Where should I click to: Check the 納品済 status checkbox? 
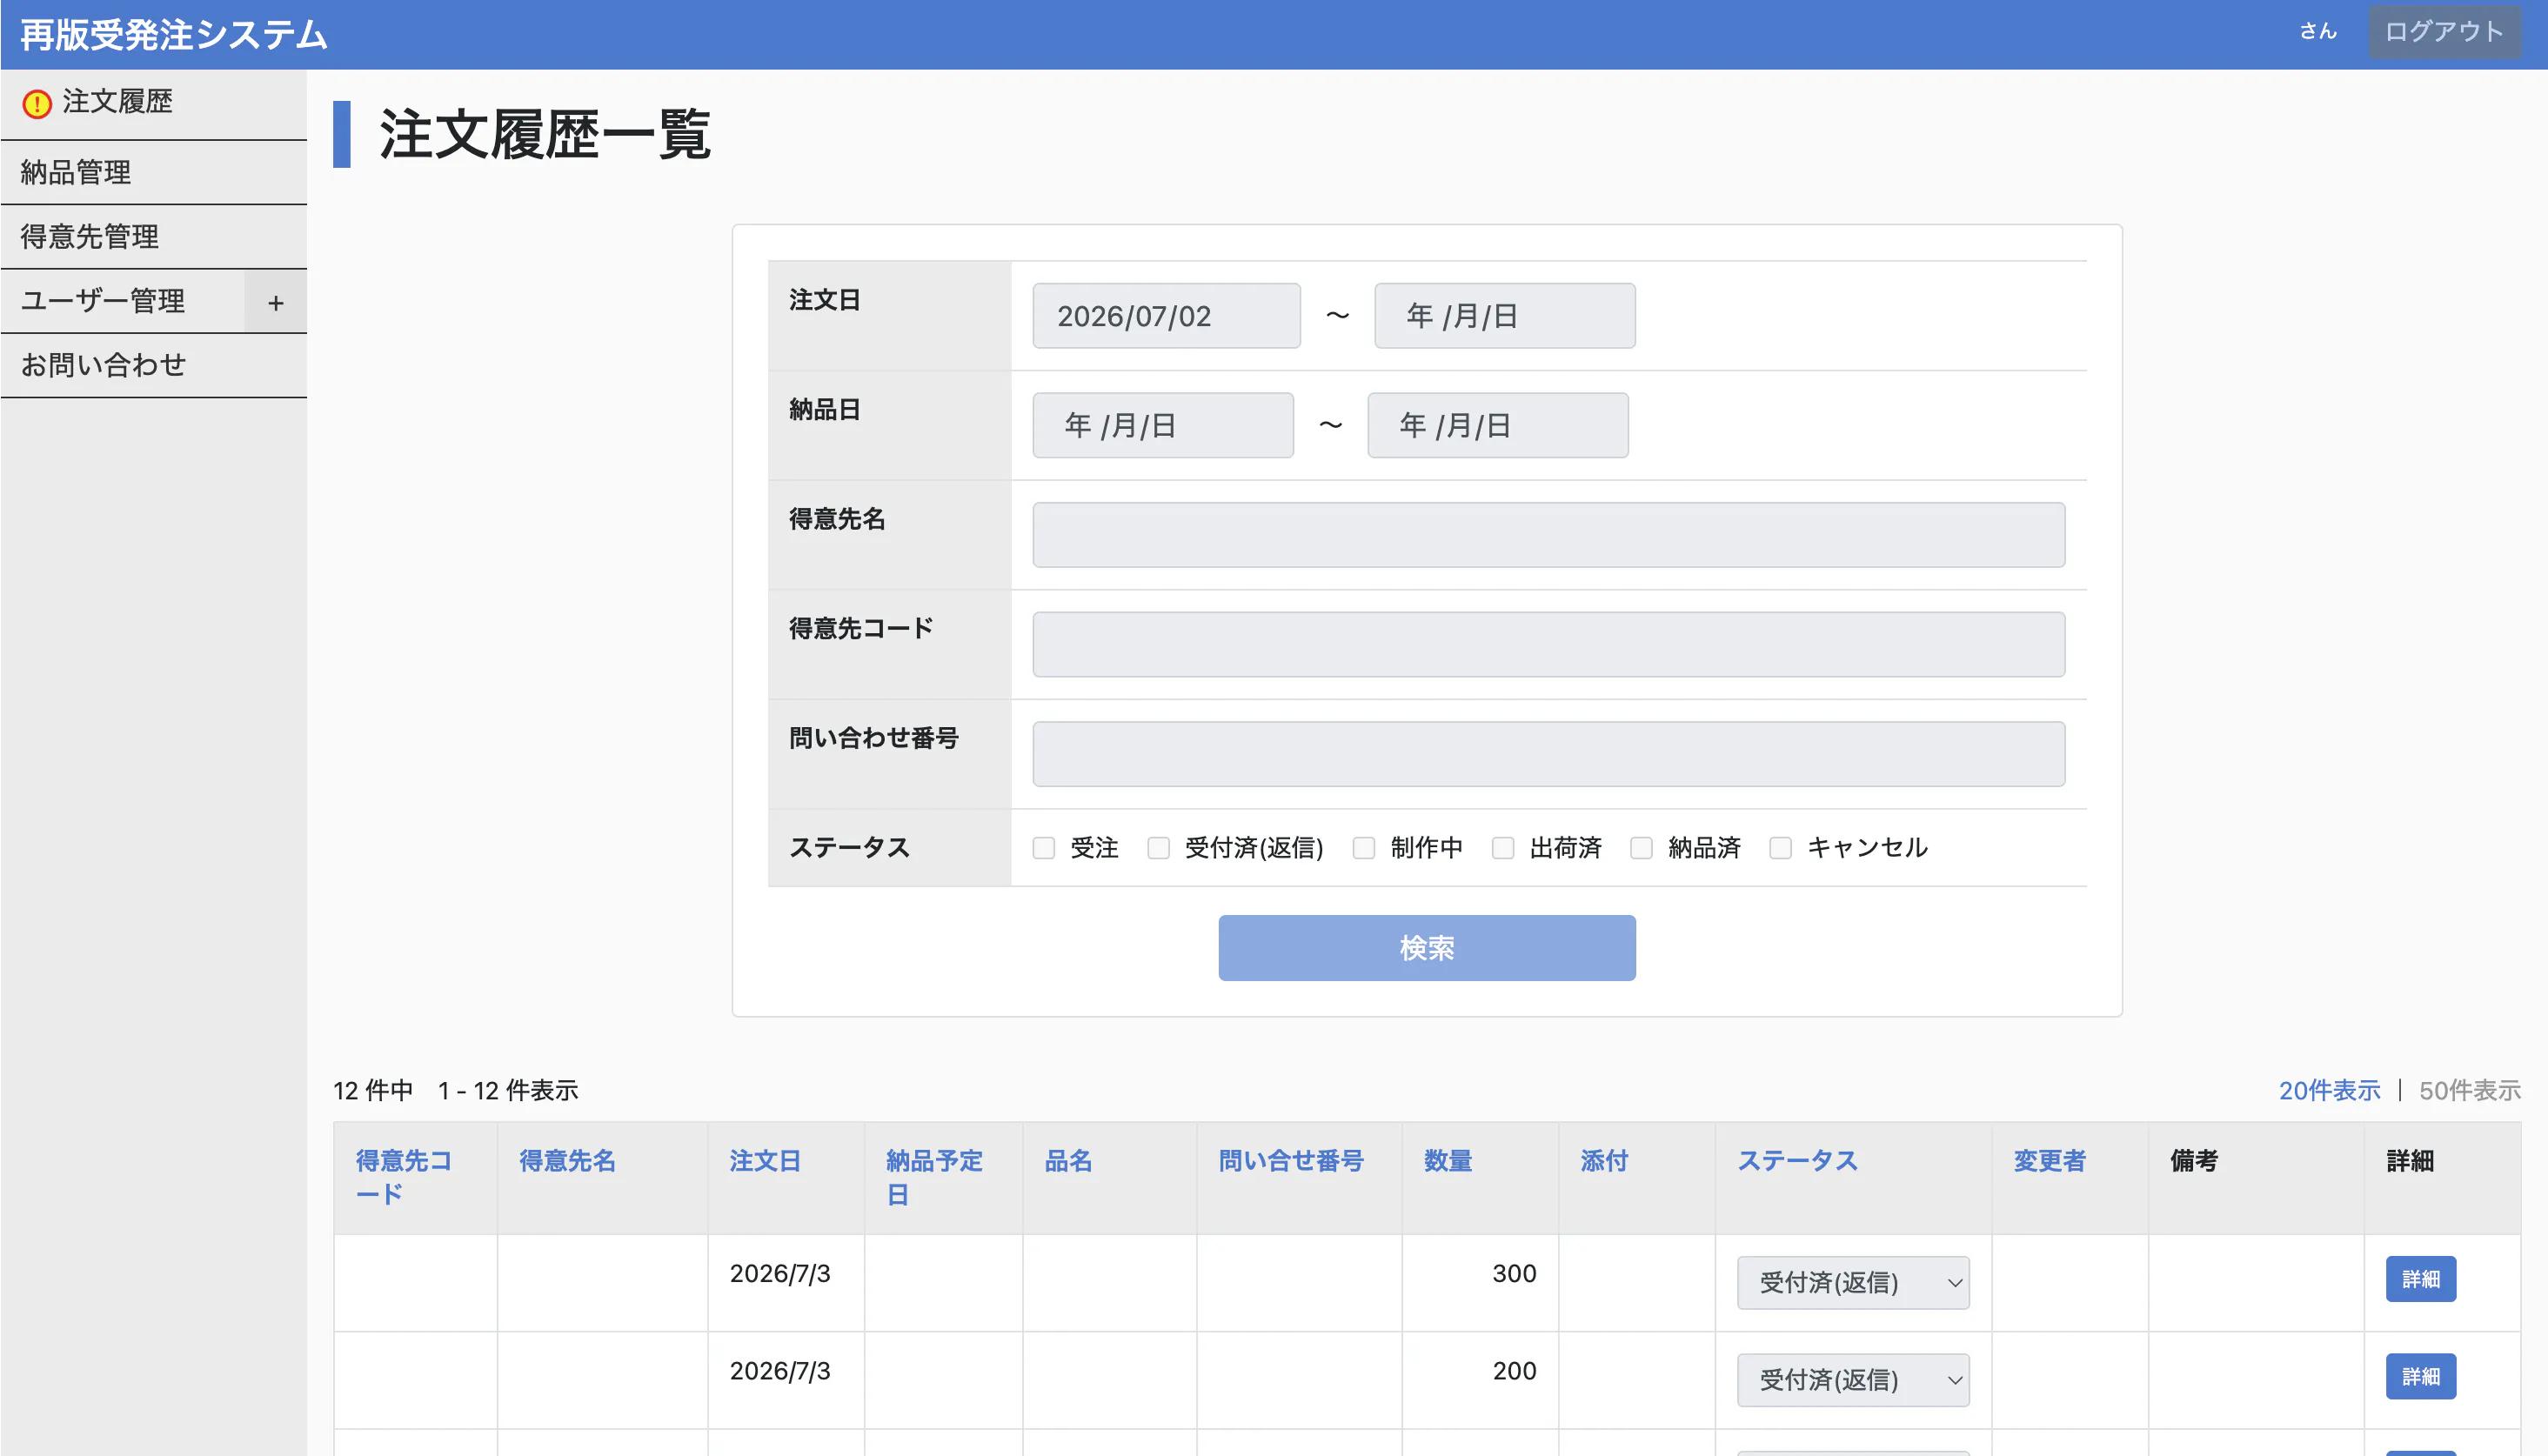(x=1642, y=848)
